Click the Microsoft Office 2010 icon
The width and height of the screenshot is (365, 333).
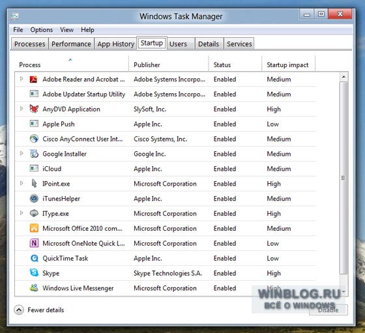(x=34, y=228)
